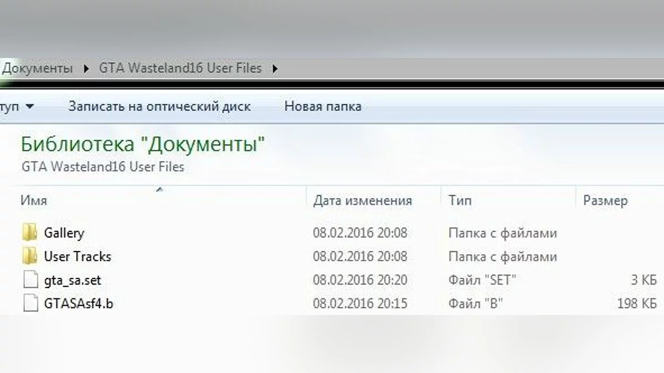
Task: Click the Gallery folder icon
Action: 30,233
